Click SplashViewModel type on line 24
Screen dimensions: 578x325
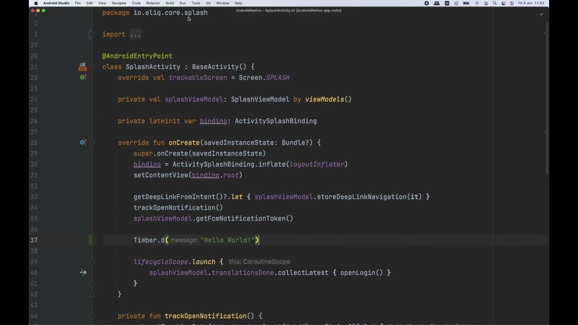click(x=260, y=99)
